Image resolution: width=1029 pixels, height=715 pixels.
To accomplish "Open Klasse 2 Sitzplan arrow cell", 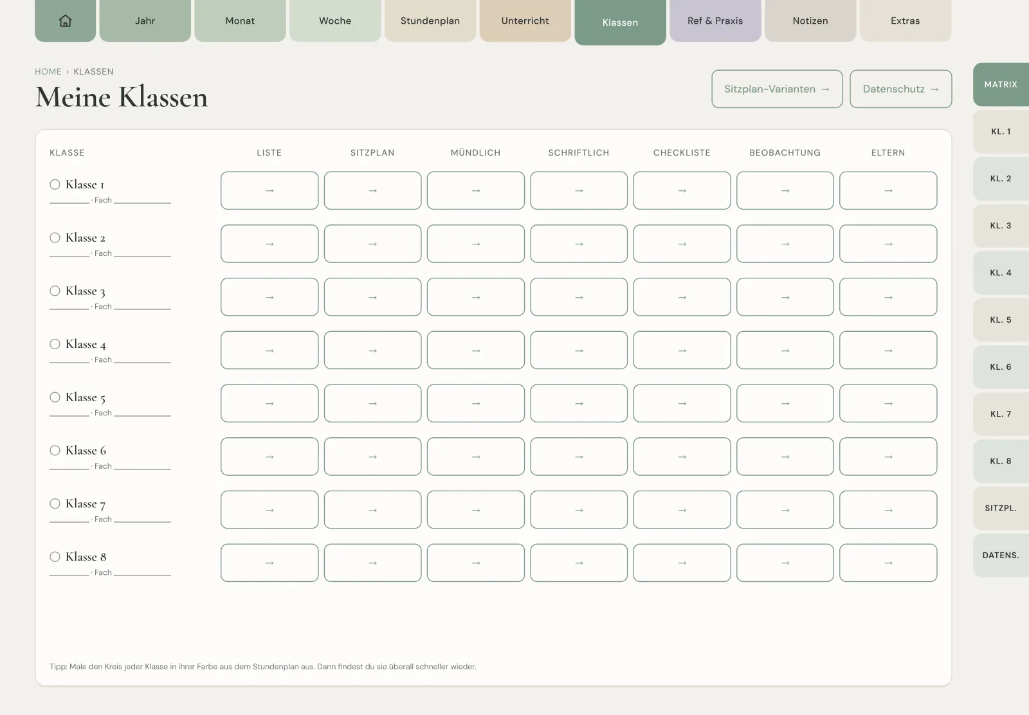I will 372,244.
